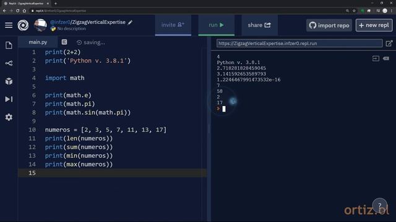Click empty line 15 in editor
This screenshot has width=396, height=222.
[113, 173]
